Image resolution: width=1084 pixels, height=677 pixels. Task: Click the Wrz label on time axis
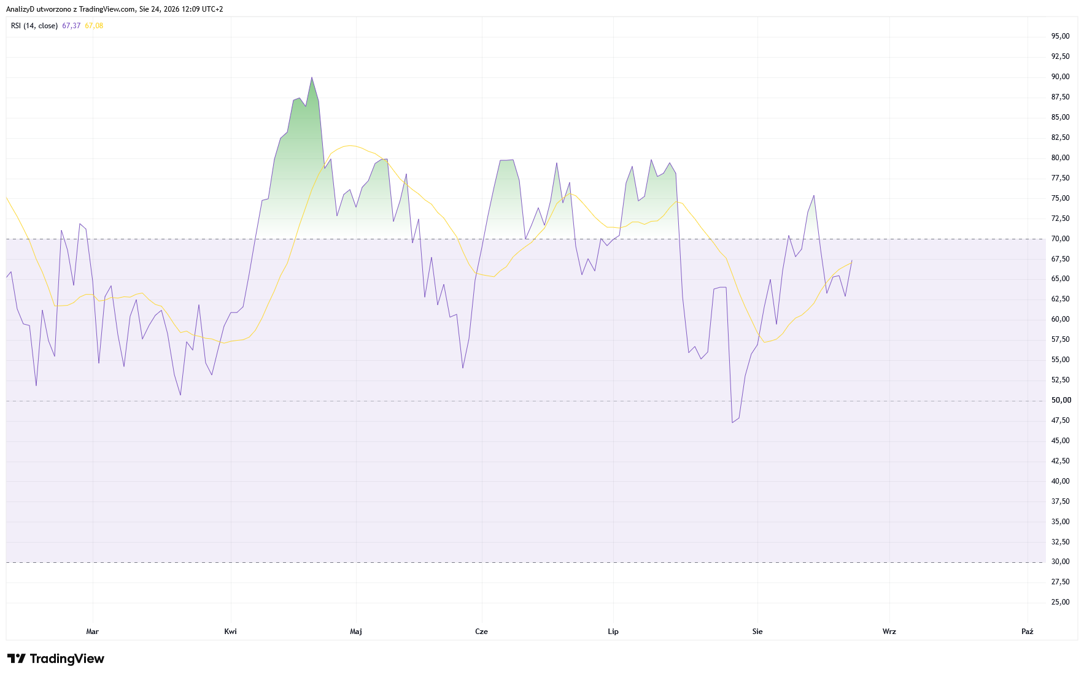pos(889,632)
